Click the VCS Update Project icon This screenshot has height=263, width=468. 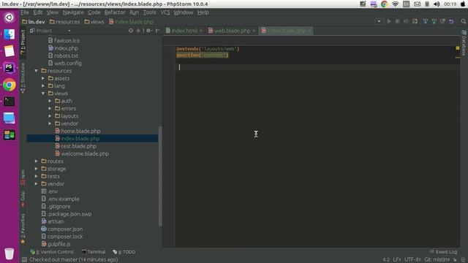[426, 21]
